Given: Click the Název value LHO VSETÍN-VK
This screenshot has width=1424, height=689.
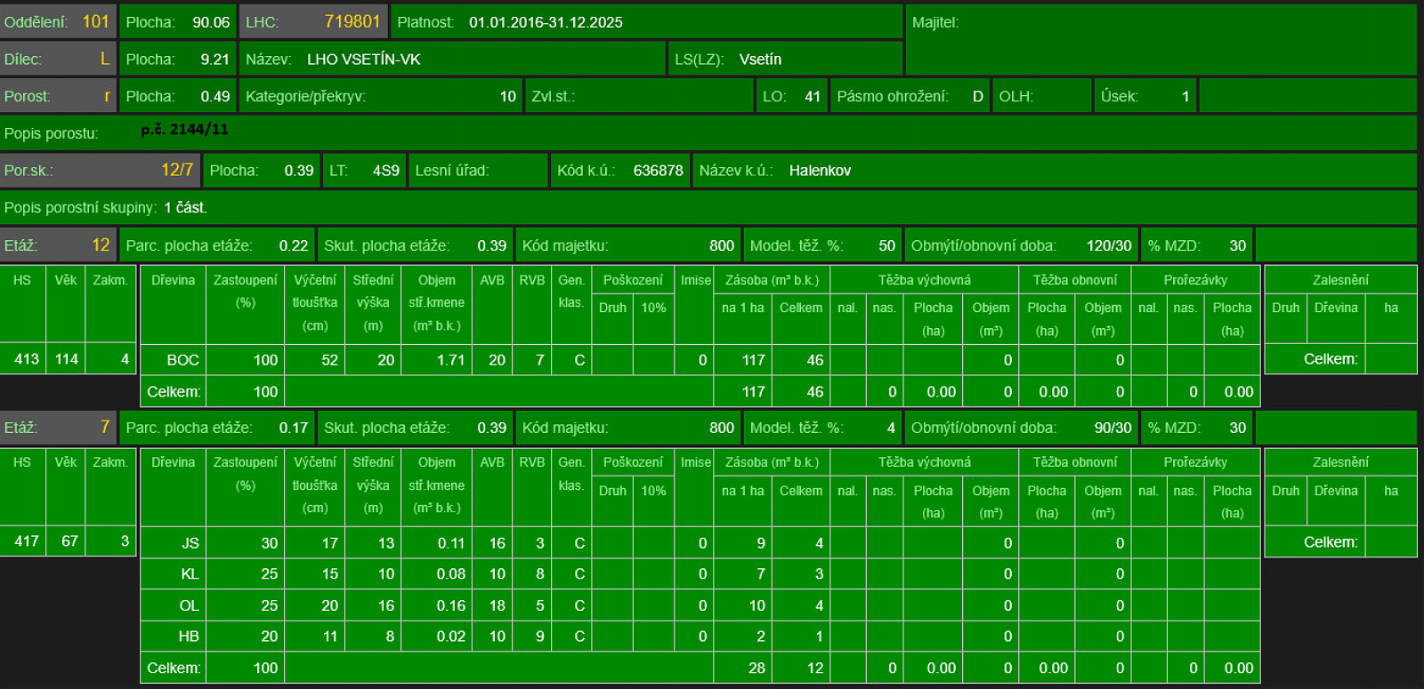Looking at the screenshot, I should [x=364, y=60].
